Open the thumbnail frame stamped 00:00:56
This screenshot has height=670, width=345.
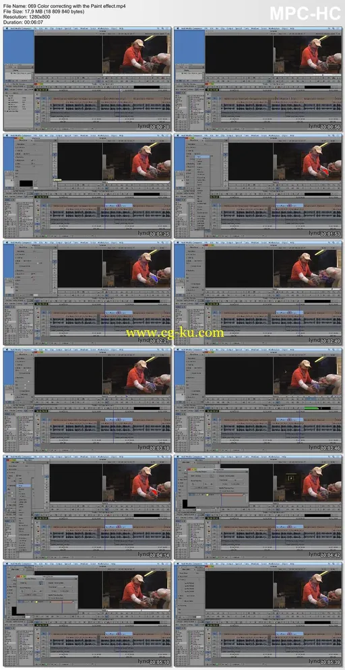pyautogui.click(x=258, y=79)
